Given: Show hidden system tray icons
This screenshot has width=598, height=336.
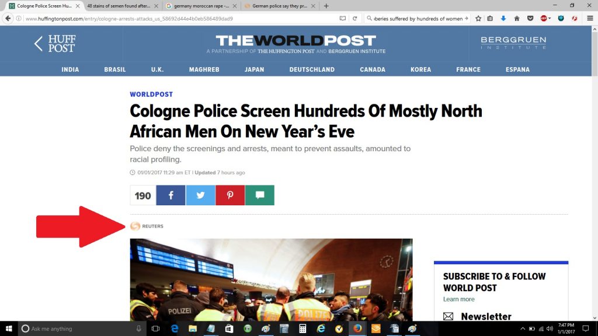Looking at the screenshot, I should (523, 328).
